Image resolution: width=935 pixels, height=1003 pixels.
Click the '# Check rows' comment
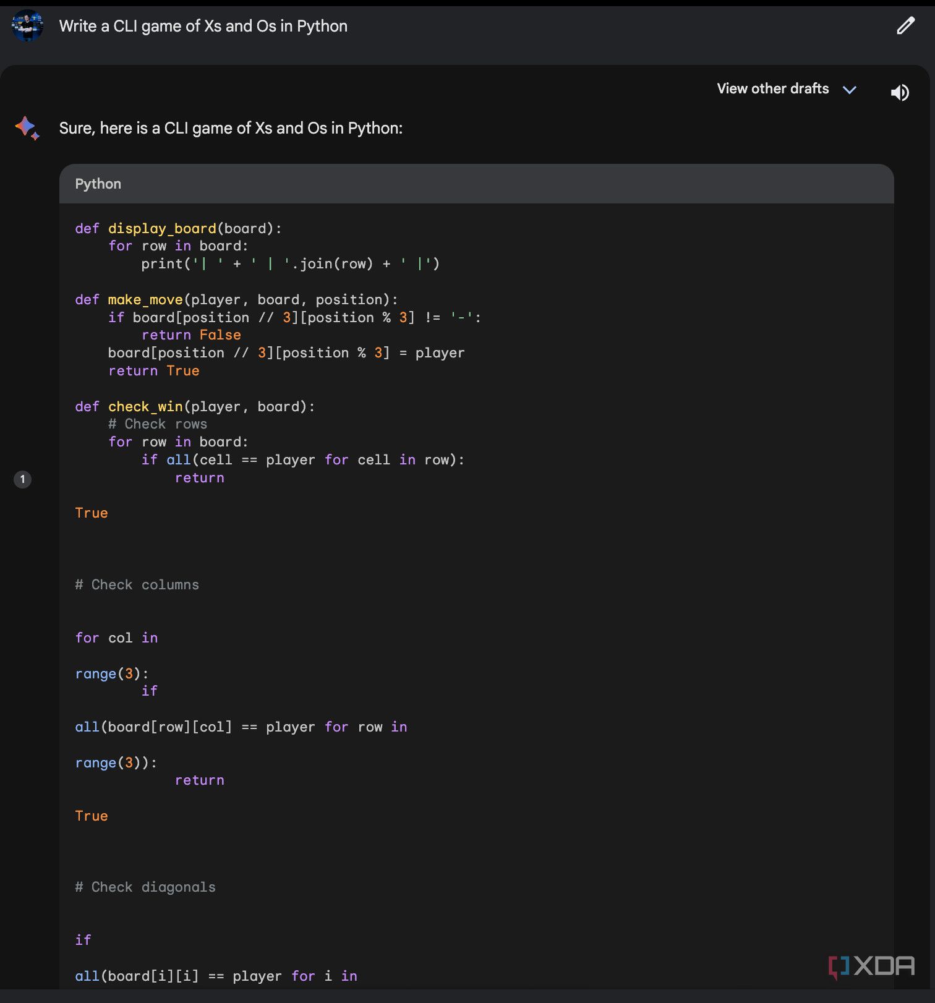[x=158, y=424]
